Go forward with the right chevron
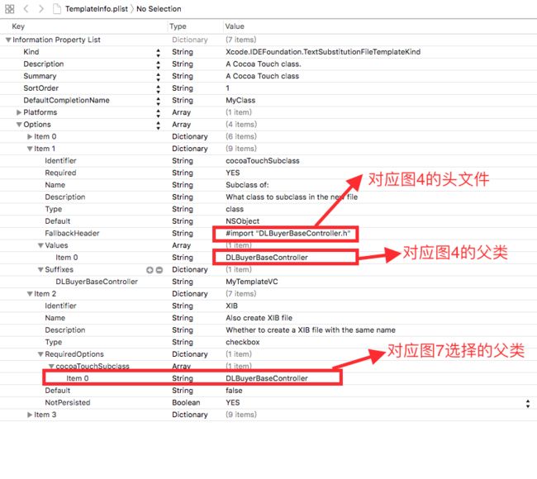 [x=41, y=9]
